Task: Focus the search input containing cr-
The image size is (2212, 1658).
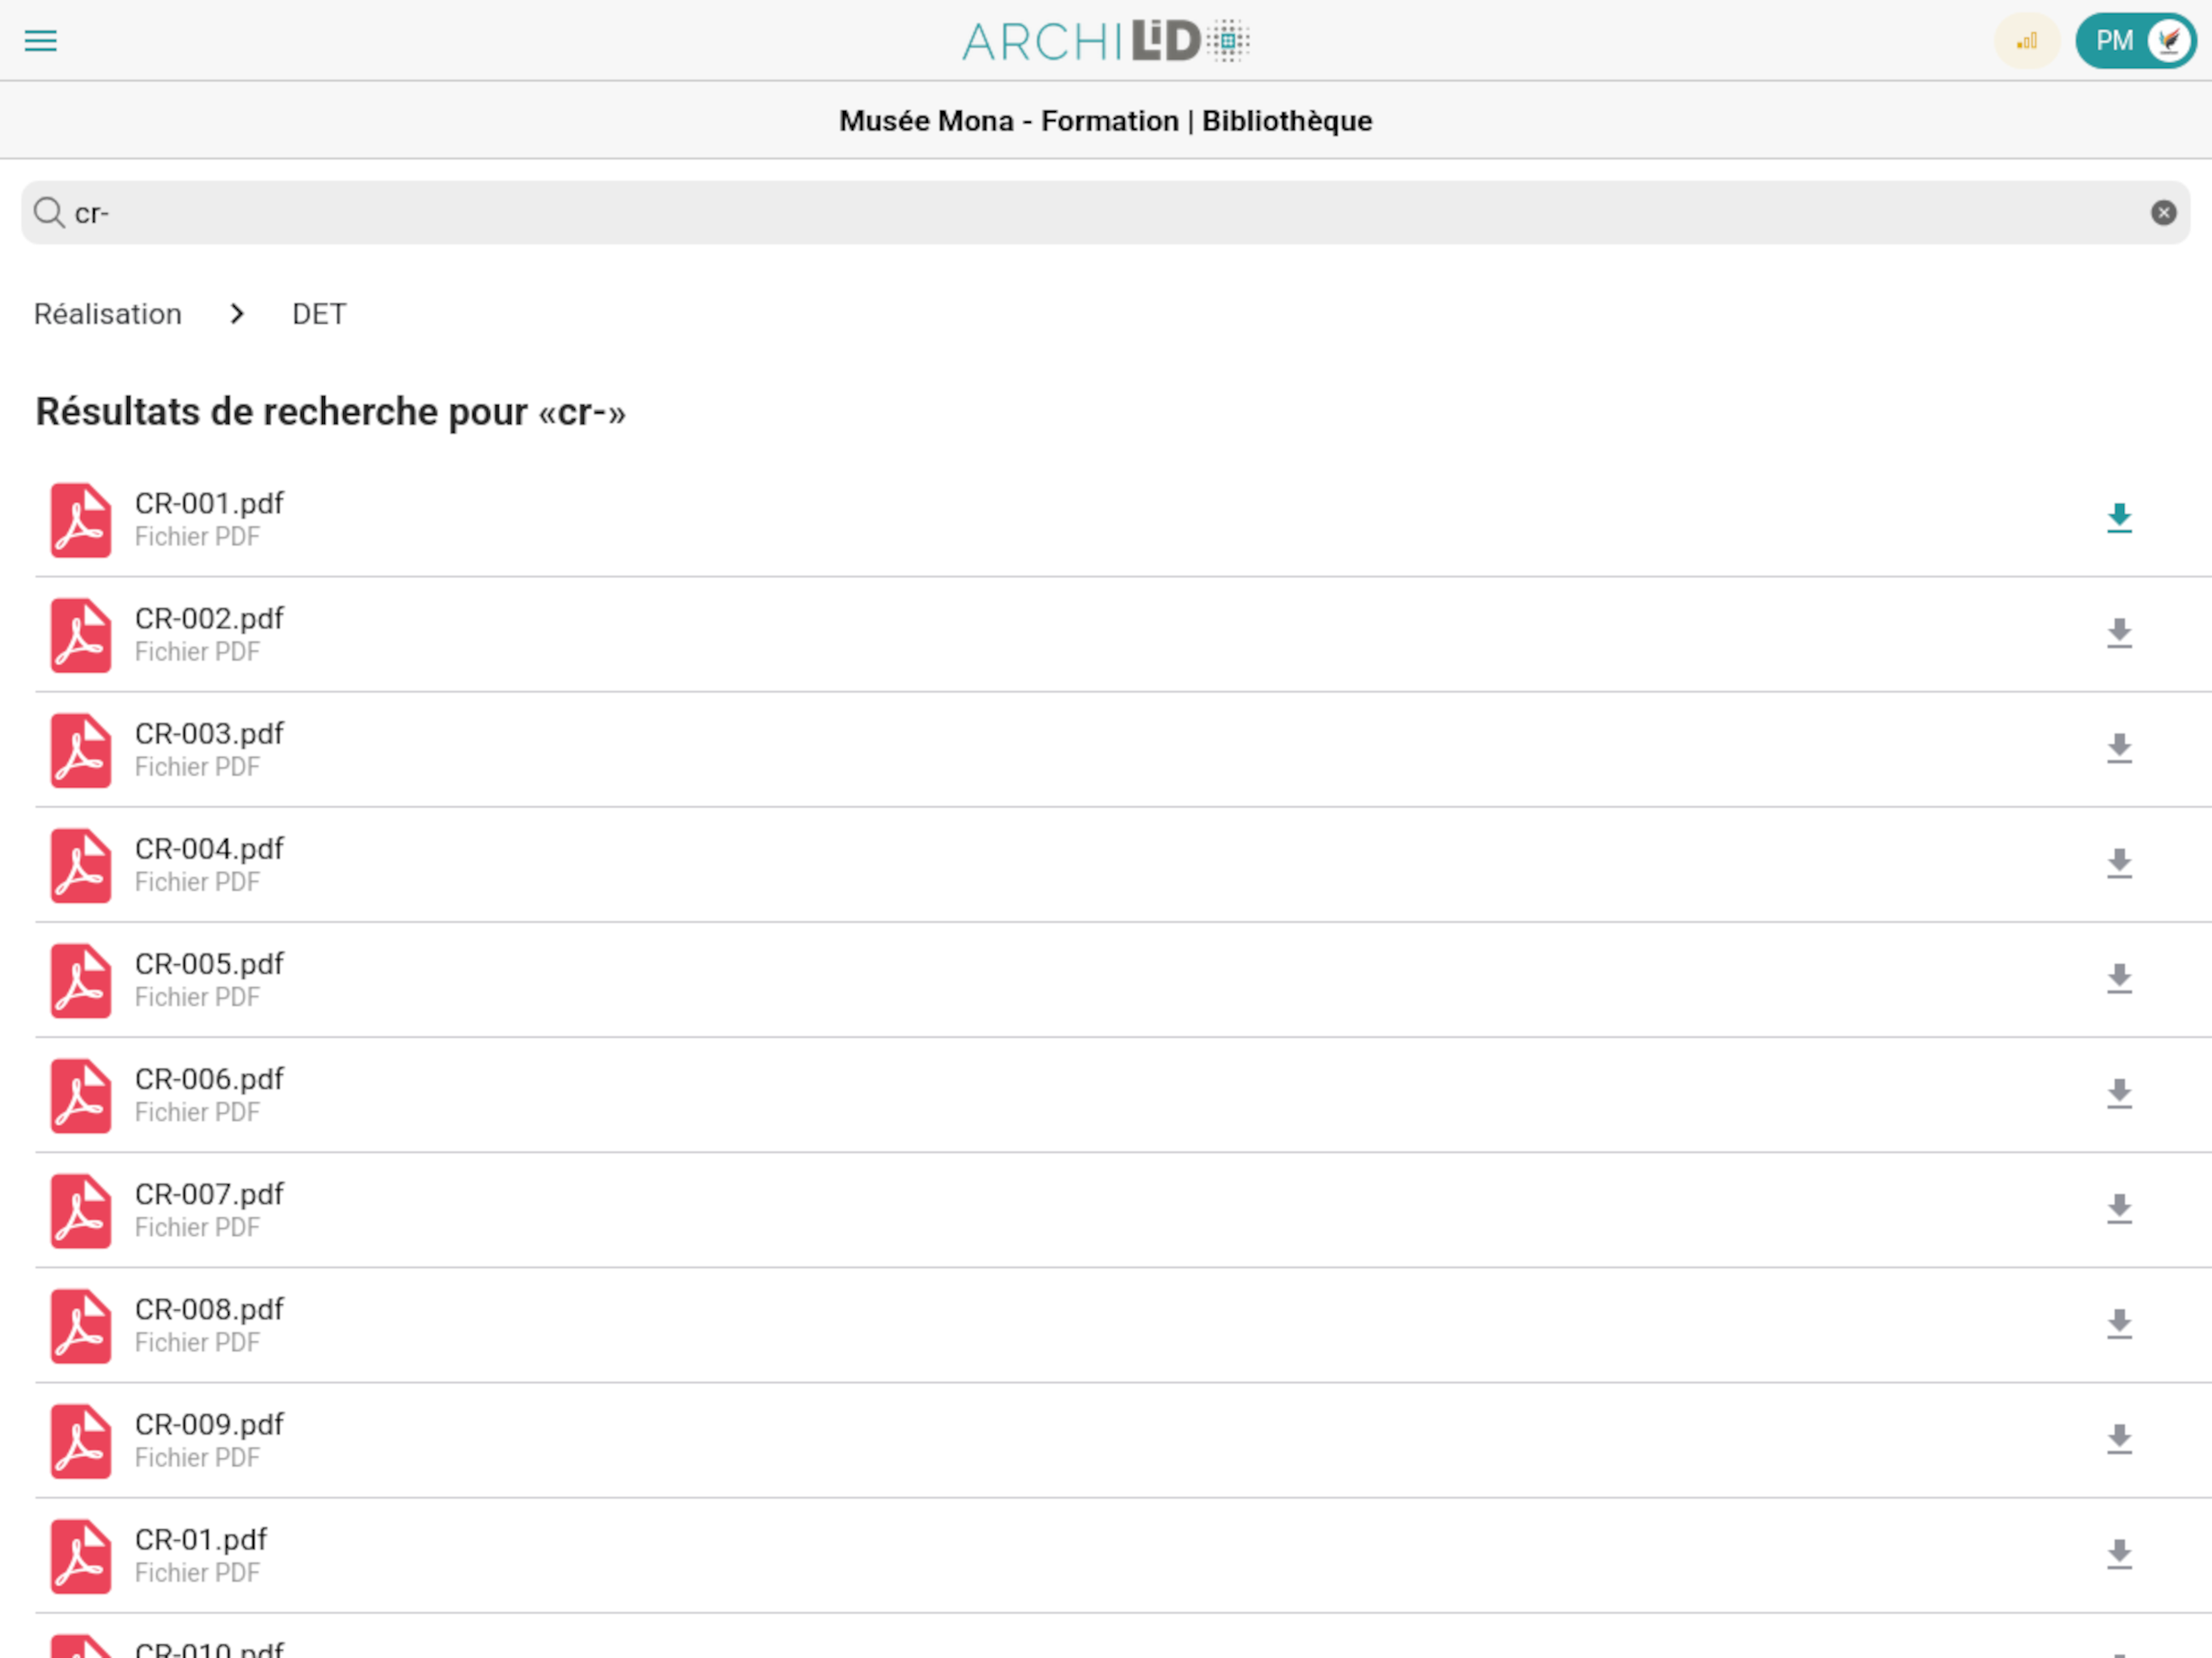Action: point(1105,213)
